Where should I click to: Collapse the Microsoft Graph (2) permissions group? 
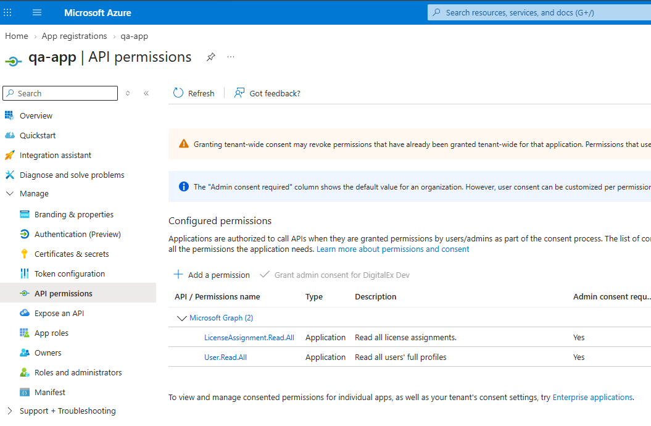pyautogui.click(x=181, y=318)
